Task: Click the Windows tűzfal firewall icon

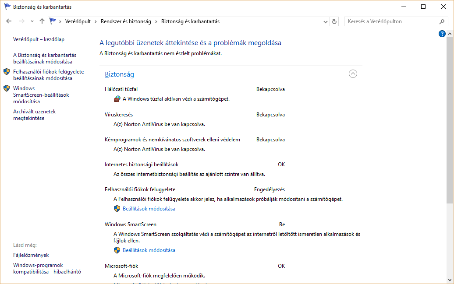Action: tap(117, 99)
